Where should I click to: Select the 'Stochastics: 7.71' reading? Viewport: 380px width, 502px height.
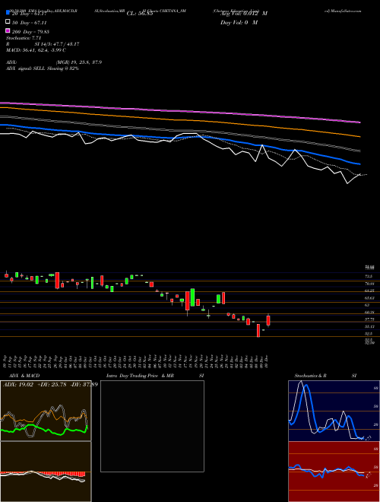[24, 38]
